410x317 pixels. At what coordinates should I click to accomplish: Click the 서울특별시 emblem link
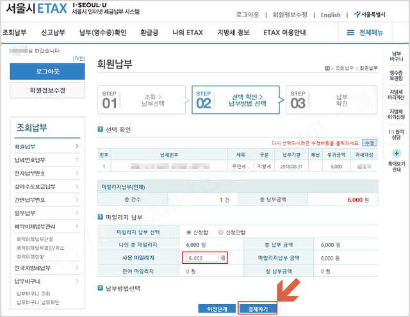tap(370, 15)
